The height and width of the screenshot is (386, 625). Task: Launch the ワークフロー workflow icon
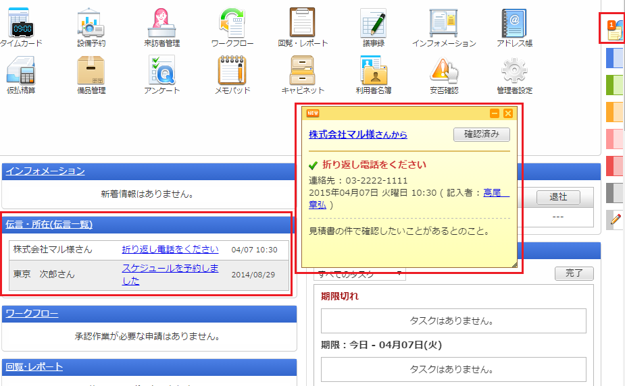click(x=232, y=24)
